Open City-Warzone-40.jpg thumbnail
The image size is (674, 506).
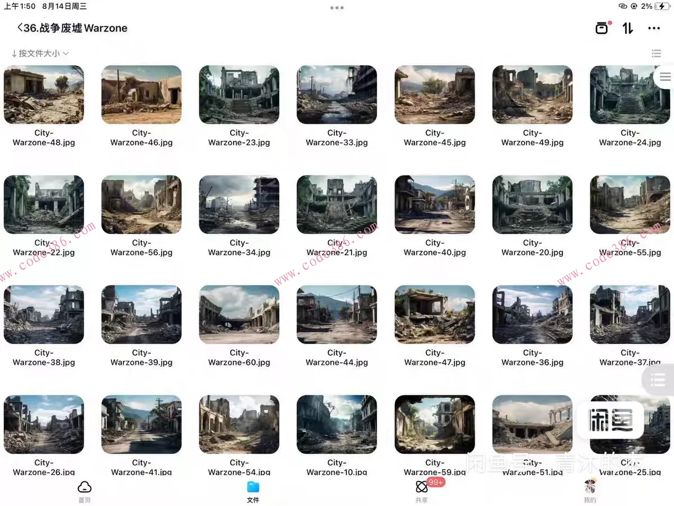coord(435,205)
